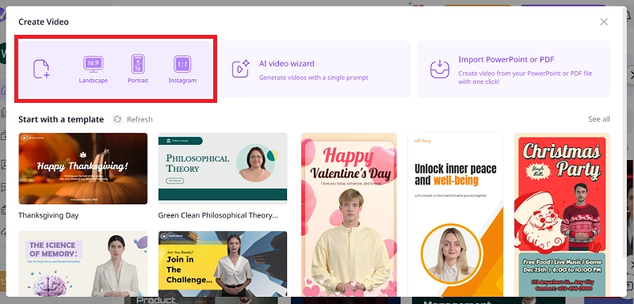Open the AI video wizard
The width and height of the screenshot is (634, 304).
point(315,69)
